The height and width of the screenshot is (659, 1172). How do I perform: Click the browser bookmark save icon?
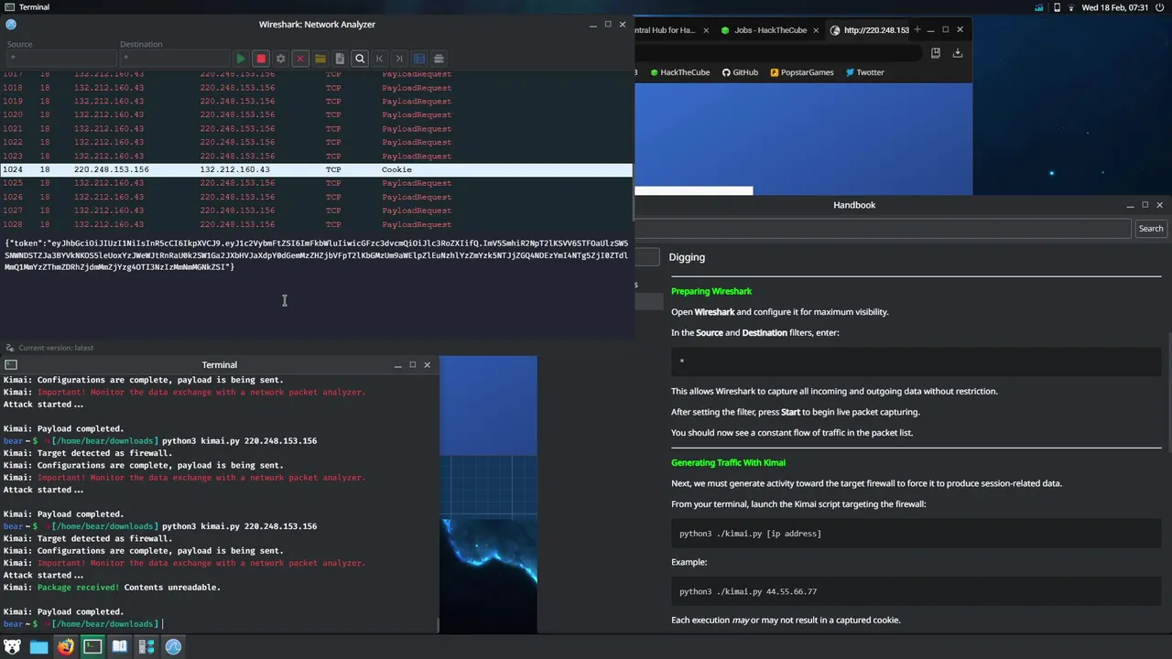935,53
